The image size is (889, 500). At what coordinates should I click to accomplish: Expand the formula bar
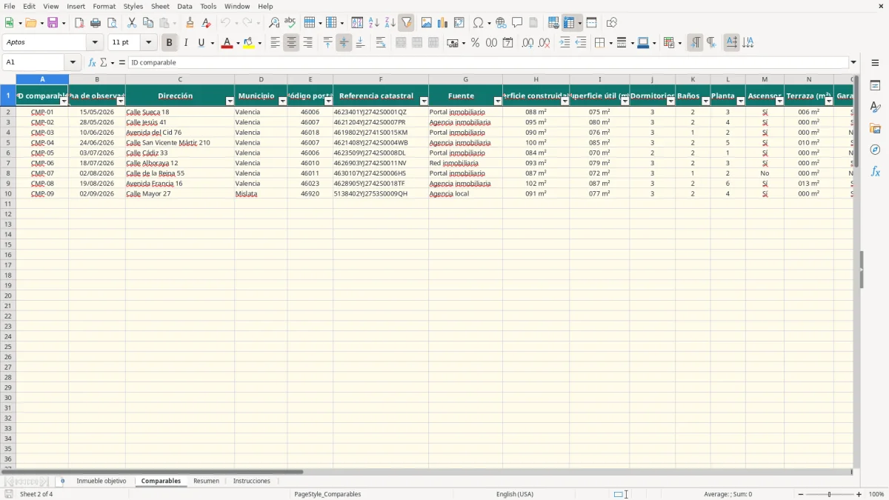(x=853, y=63)
